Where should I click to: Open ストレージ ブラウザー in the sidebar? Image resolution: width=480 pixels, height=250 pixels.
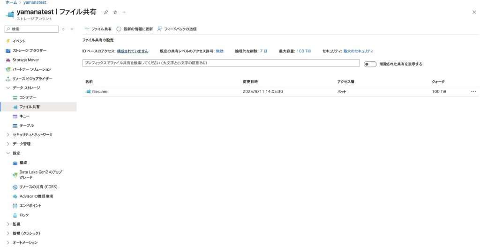tap(29, 51)
